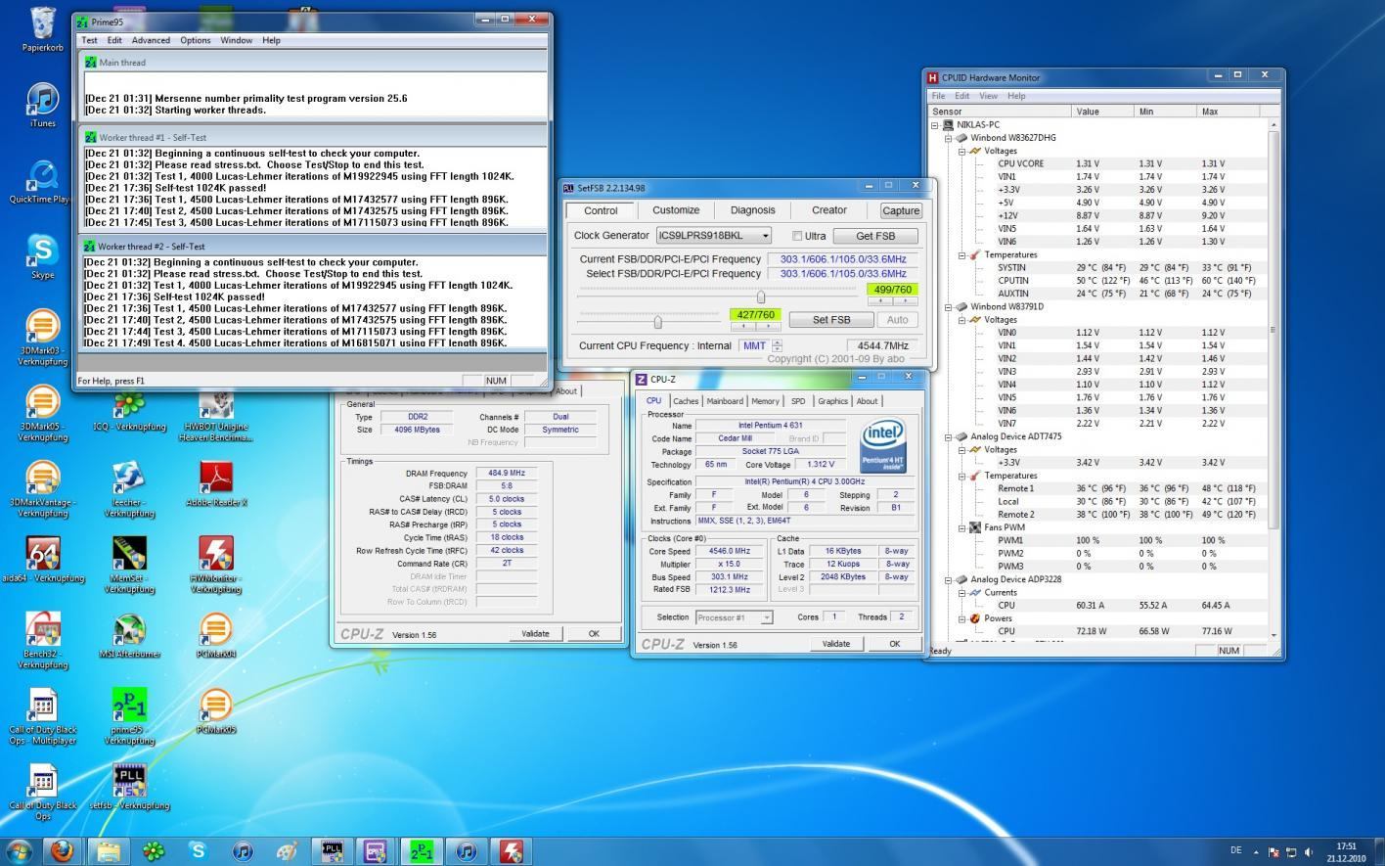Image resolution: width=1385 pixels, height=866 pixels.
Task: Open the volume speaker tray icon
Action: [1309, 852]
